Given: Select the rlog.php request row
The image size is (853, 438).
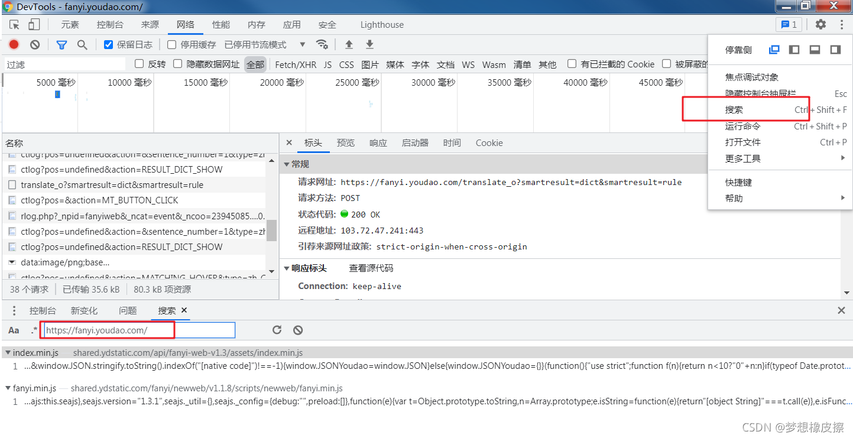Looking at the screenshot, I should pos(134,216).
